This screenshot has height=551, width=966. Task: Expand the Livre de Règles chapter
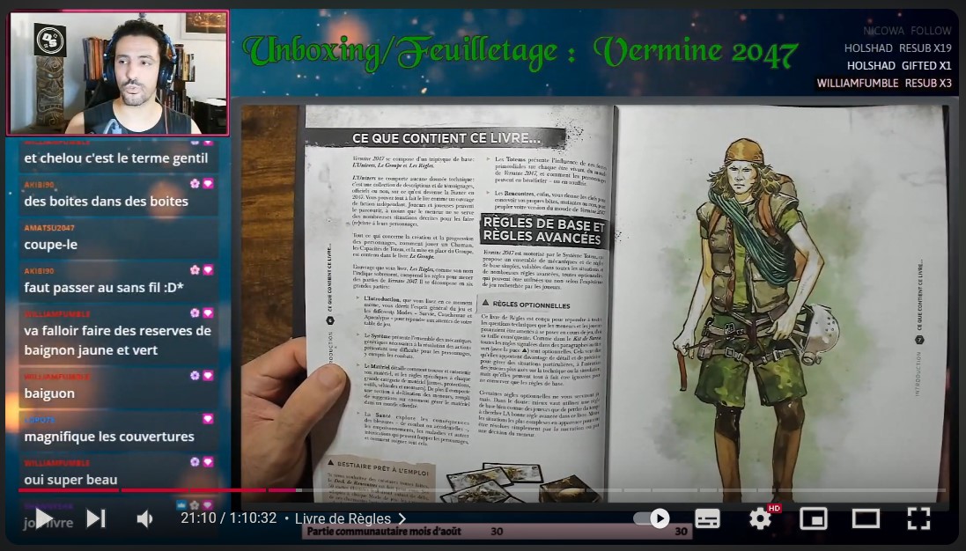(350, 518)
